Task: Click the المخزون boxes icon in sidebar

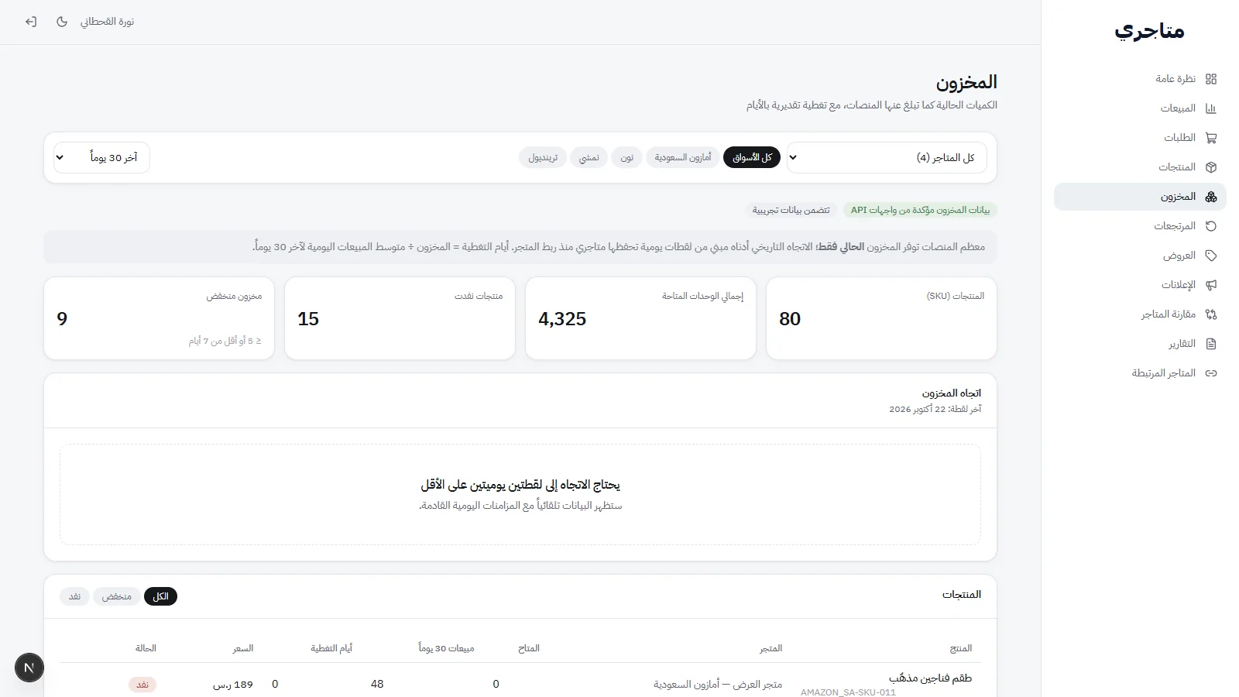Action: point(1211,197)
